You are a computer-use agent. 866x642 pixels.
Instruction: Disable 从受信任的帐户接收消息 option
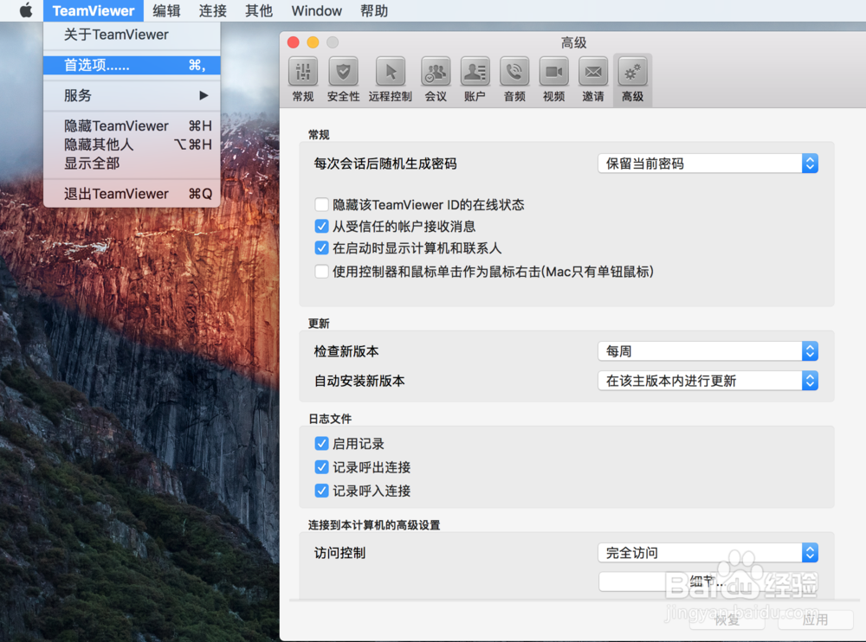tap(322, 226)
